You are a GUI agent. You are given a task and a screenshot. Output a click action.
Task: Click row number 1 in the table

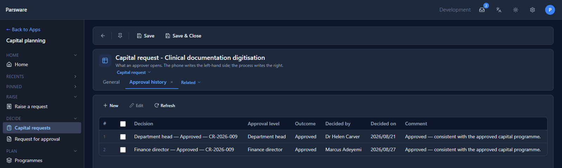click(x=104, y=137)
